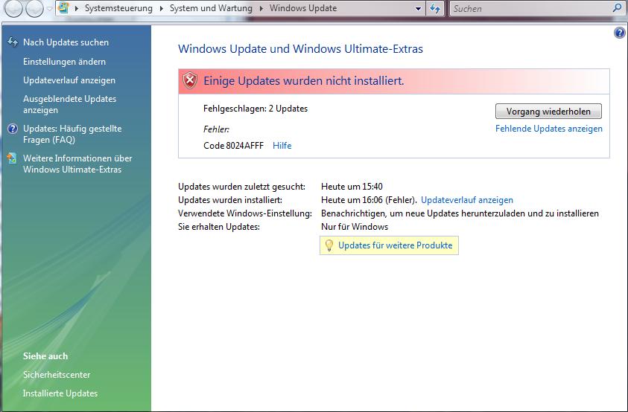Screen dimensions: 628x412
Task: Expand arrow before Systemsteuerung breadcrumb
Action: click(77, 8)
